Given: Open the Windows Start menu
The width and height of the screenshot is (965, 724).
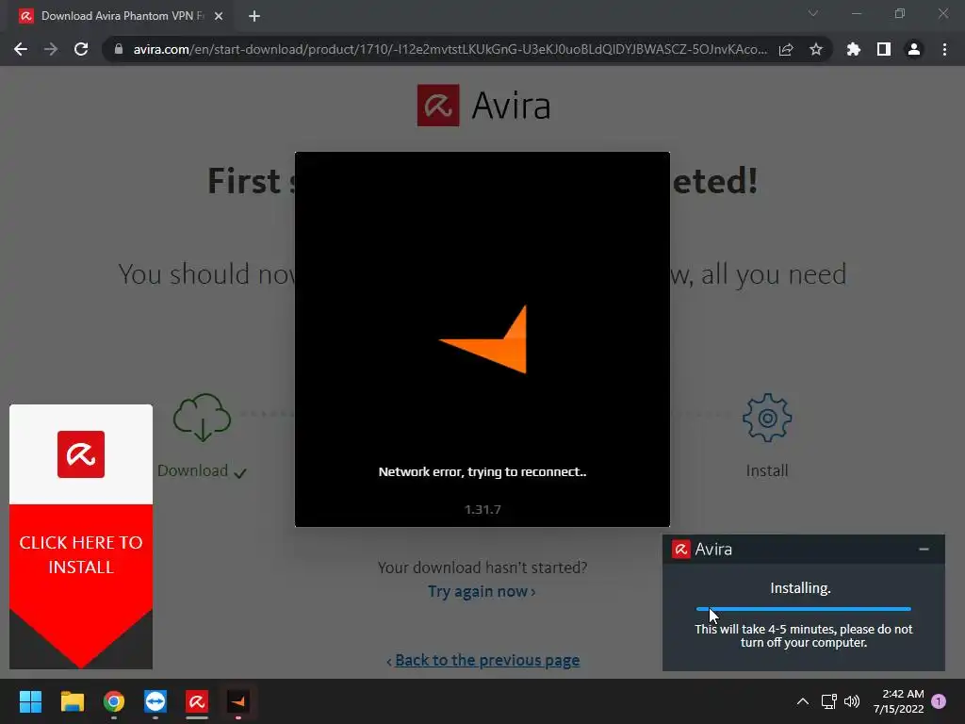Looking at the screenshot, I should [x=30, y=701].
